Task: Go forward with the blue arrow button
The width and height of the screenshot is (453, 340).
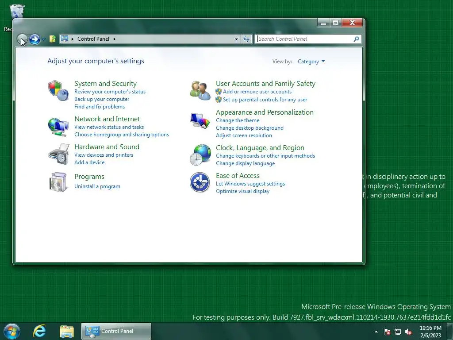Action: tap(35, 39)
